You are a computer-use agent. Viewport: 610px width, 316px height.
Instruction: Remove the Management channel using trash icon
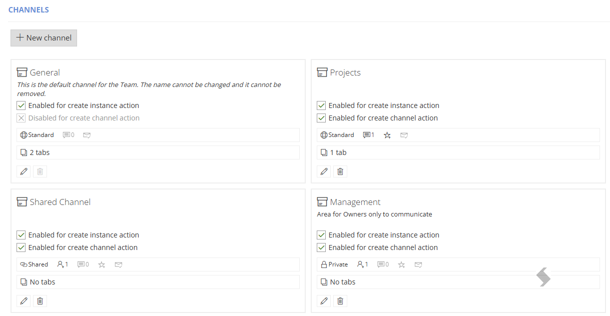click(340, 301)
